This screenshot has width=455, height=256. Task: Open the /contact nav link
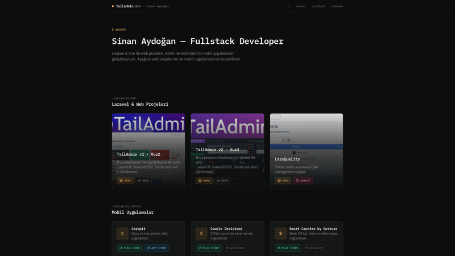pos(318,6)
